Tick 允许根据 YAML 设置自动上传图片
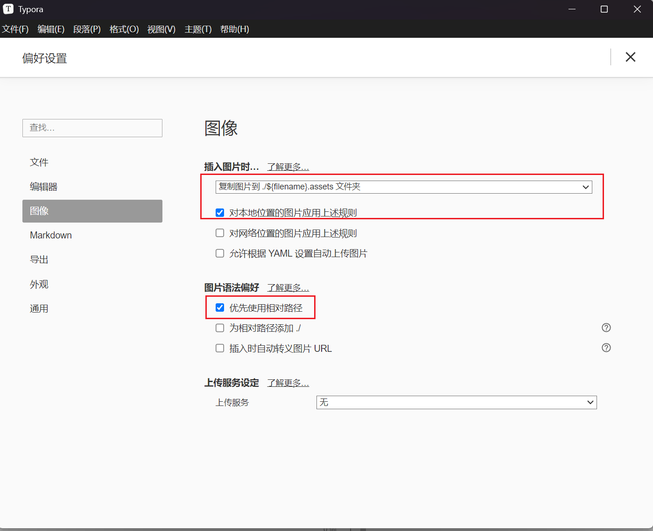Image resolution: width=653 pixels, height=531 pixels. tap(220, 253)
